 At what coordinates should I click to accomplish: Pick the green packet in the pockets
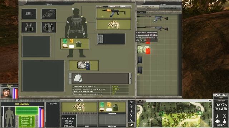point(65,41)
